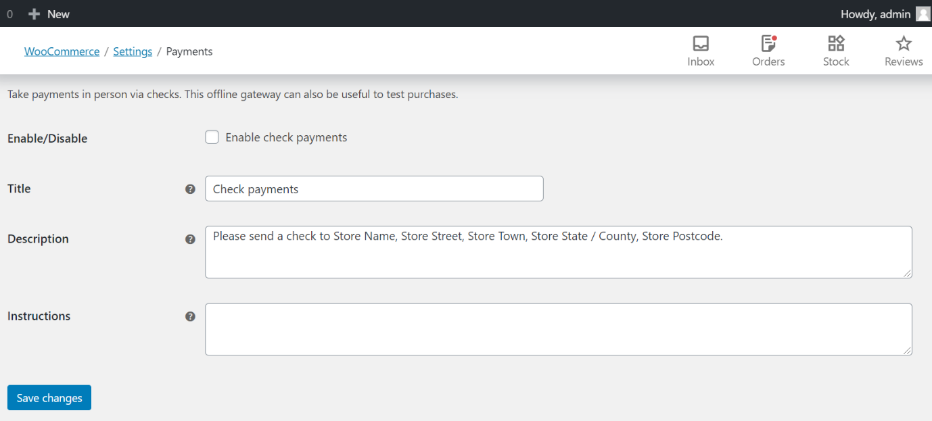
Task: Click the plus New icon in admin bar
Action: 34,14
